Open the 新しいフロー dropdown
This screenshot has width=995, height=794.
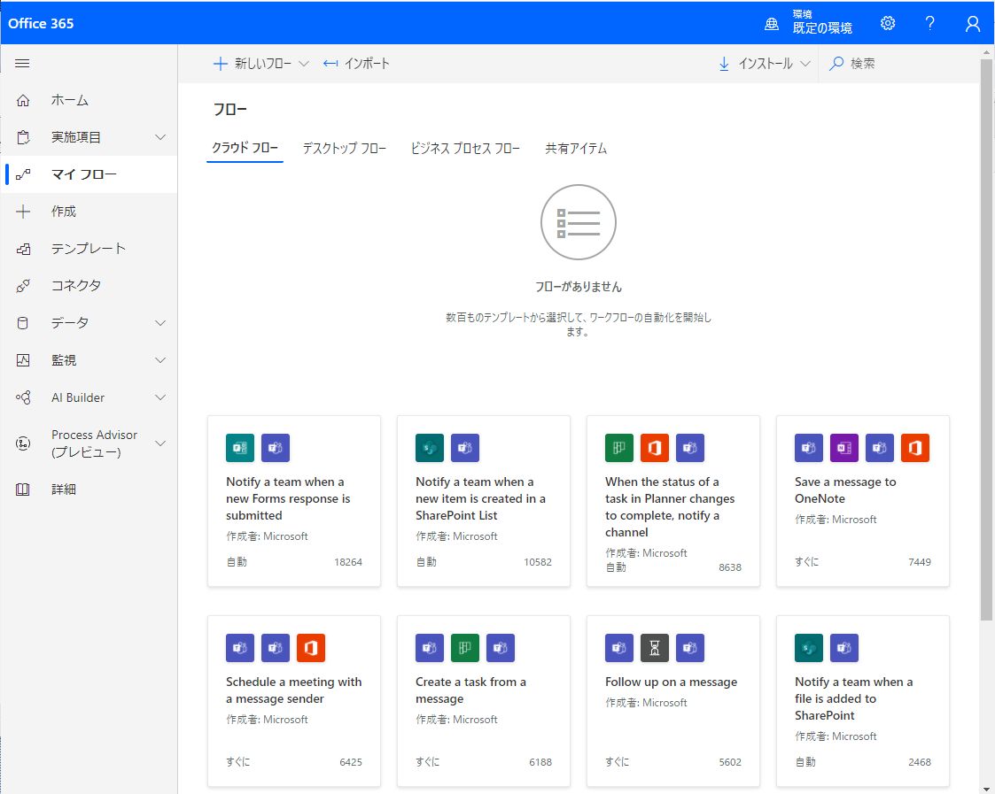pyautogui.click(x=260, y=64)
